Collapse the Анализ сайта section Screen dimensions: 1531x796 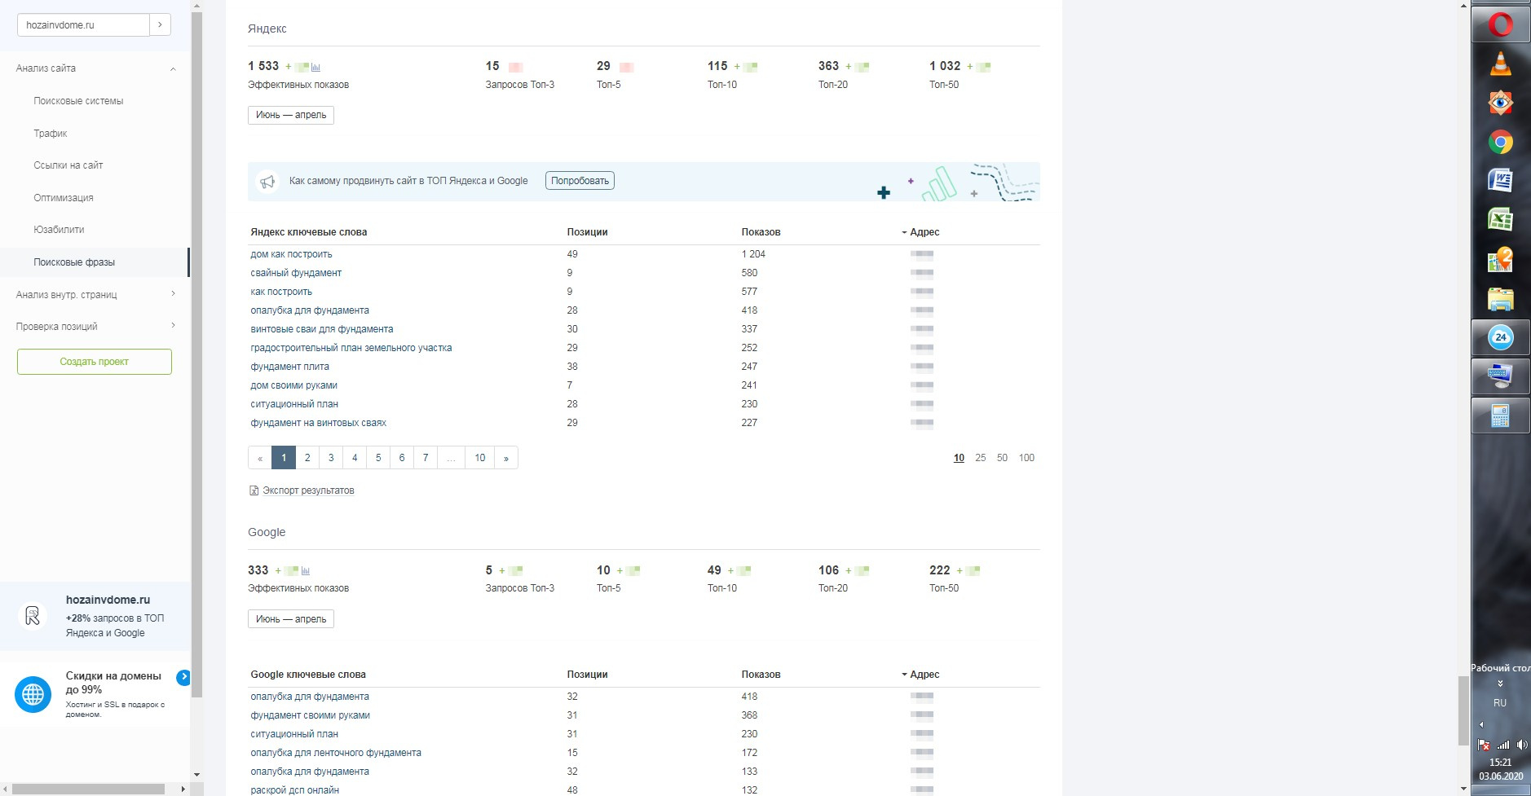pyautogui.click(x=173, y=69)
